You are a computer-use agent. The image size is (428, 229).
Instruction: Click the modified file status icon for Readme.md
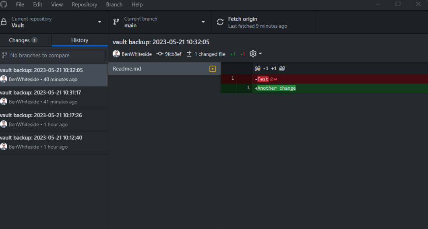pos(212,69)
